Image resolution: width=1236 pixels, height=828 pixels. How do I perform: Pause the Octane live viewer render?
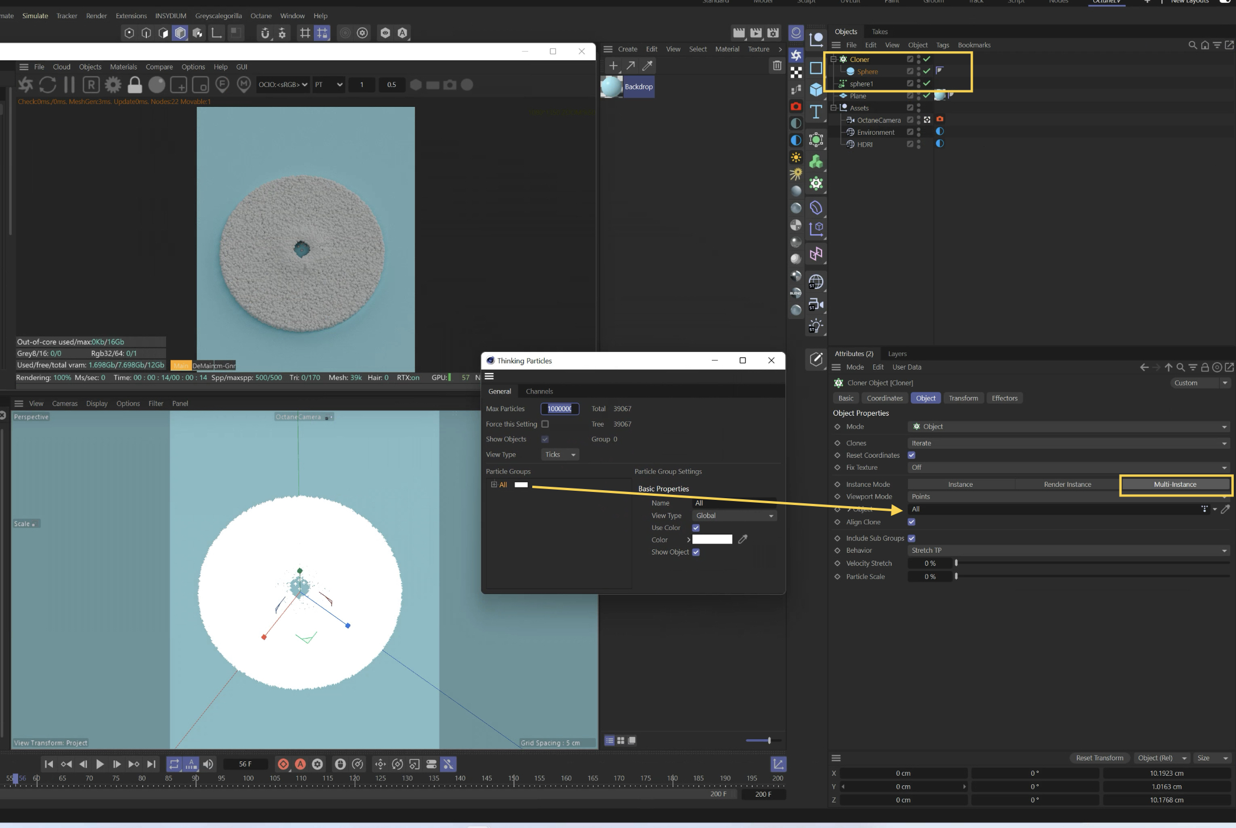[69, 85]
